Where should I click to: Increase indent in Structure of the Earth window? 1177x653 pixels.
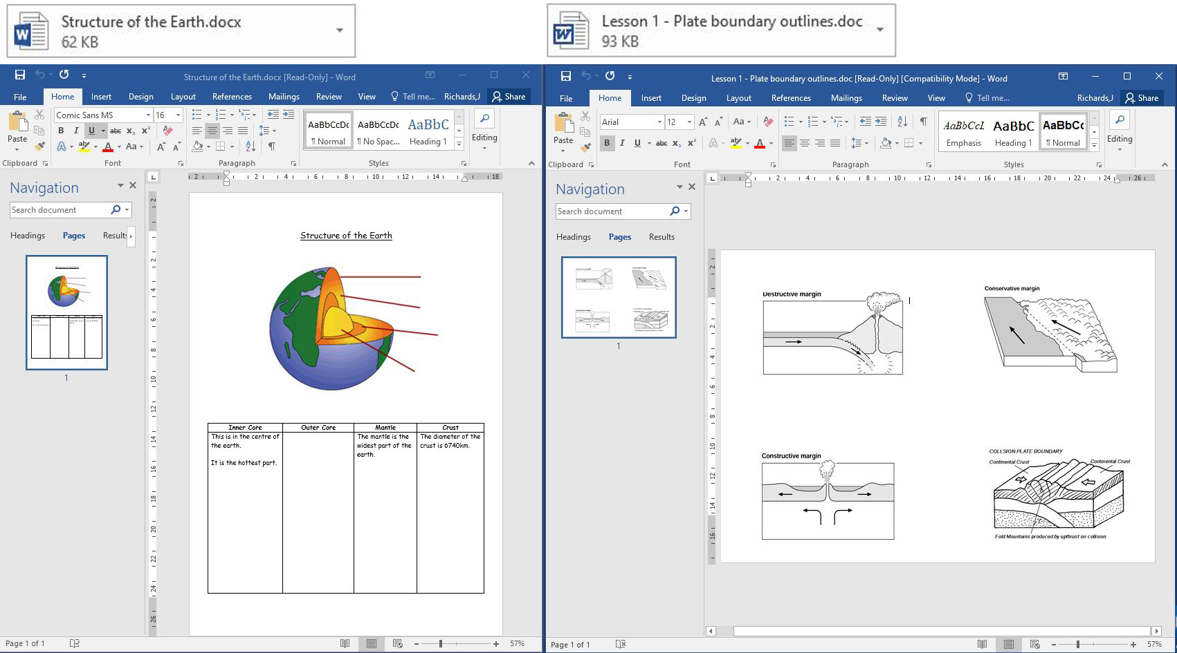(x=289, y=115)
